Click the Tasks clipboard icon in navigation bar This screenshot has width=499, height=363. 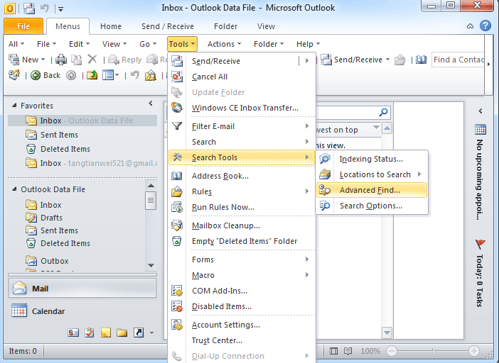click(90, 333)
